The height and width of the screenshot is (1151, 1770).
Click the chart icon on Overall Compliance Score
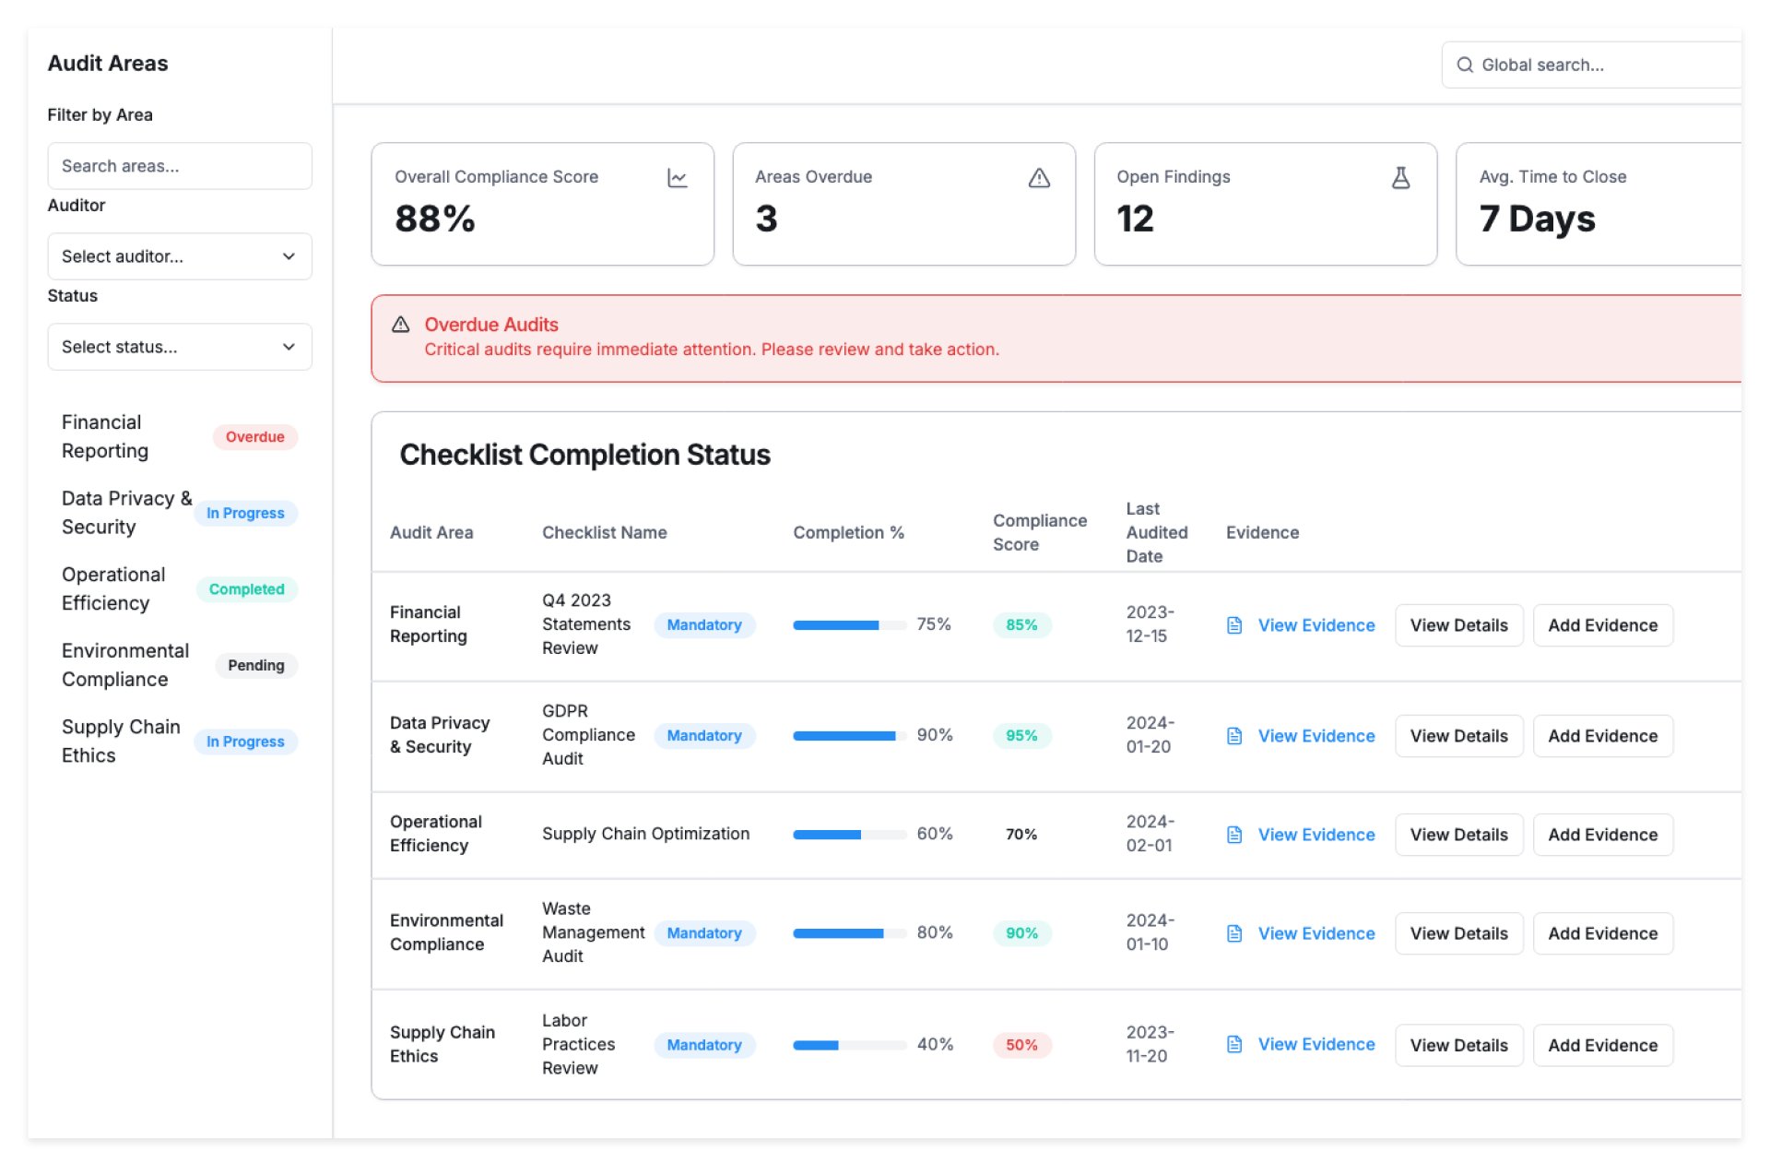click(678, 178)
